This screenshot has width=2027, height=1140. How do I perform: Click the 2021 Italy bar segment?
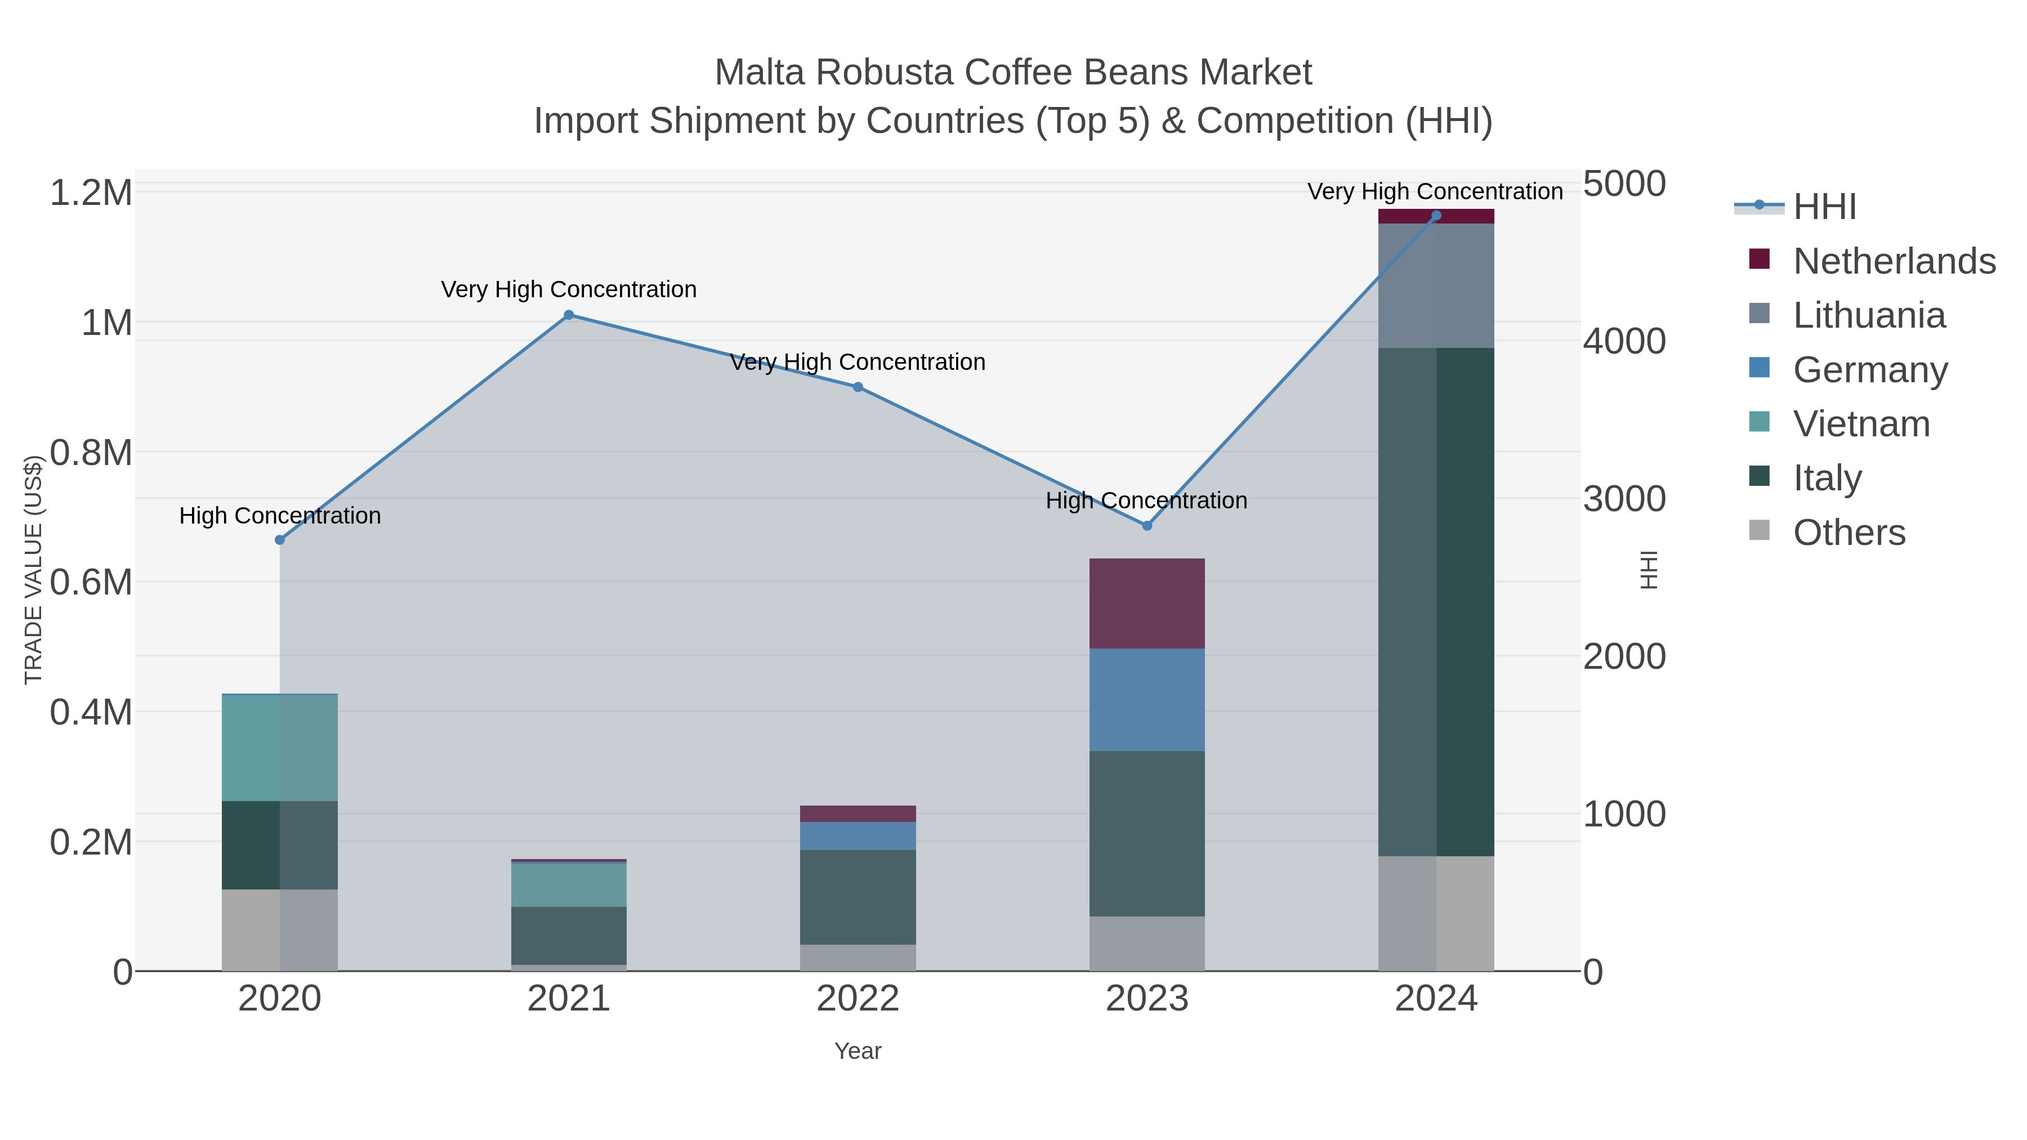[569, 936]
